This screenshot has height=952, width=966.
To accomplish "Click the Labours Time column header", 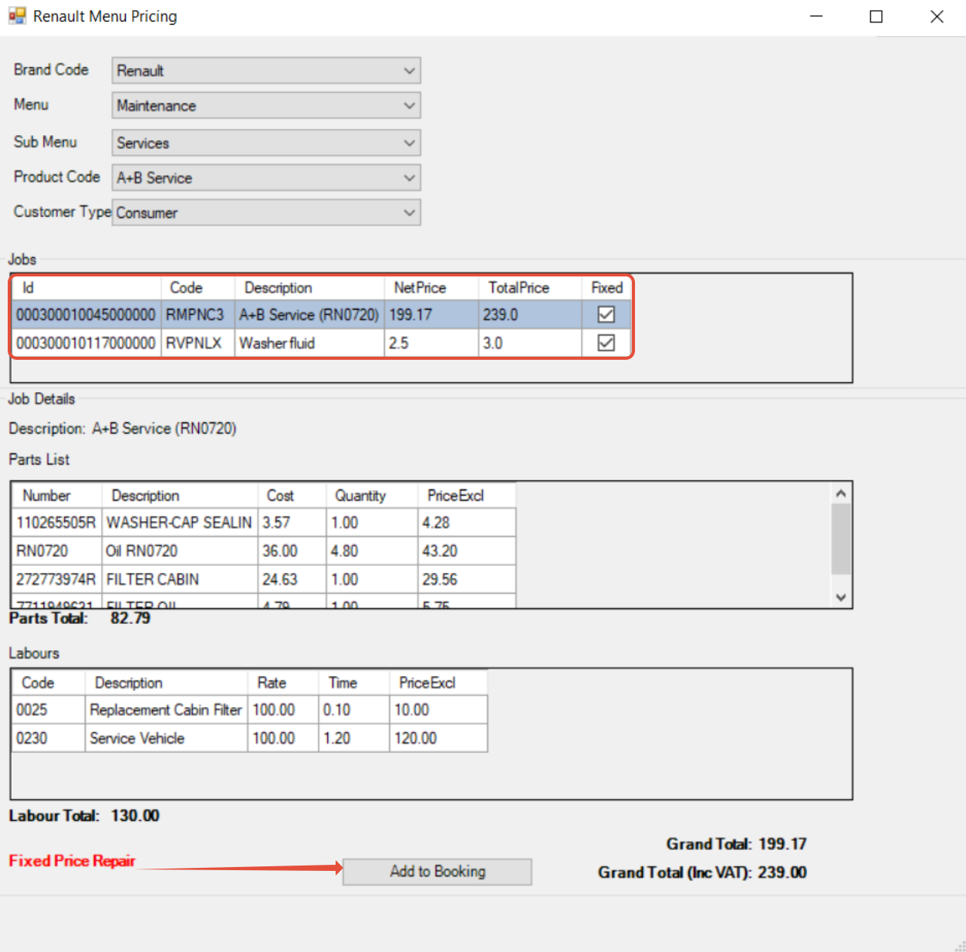I will click(353, 683).
